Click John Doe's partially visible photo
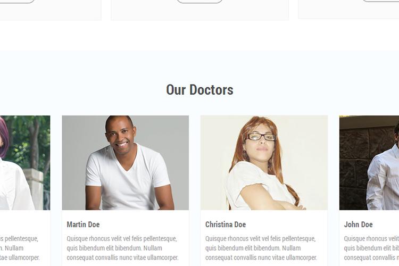Screen dimensions: 399x266 [x=369, y=163]
